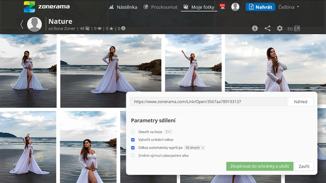Open the Čeština language dropdown

tap(289, 7)
